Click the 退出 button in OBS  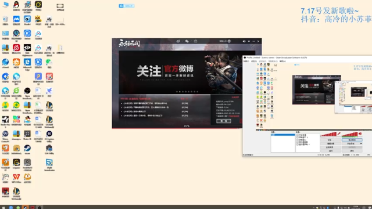pos(352,151)
